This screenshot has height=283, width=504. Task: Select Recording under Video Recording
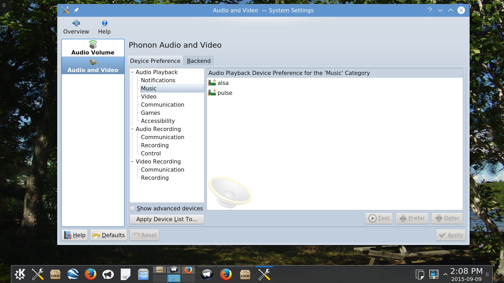pos(155,178)
